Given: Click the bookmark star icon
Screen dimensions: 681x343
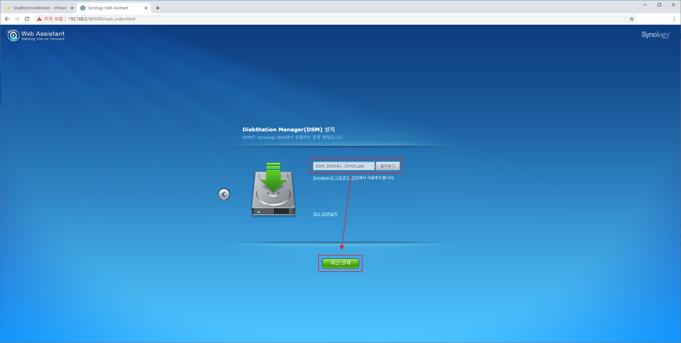Looking at the screenshot, I should tap(632, 19).
